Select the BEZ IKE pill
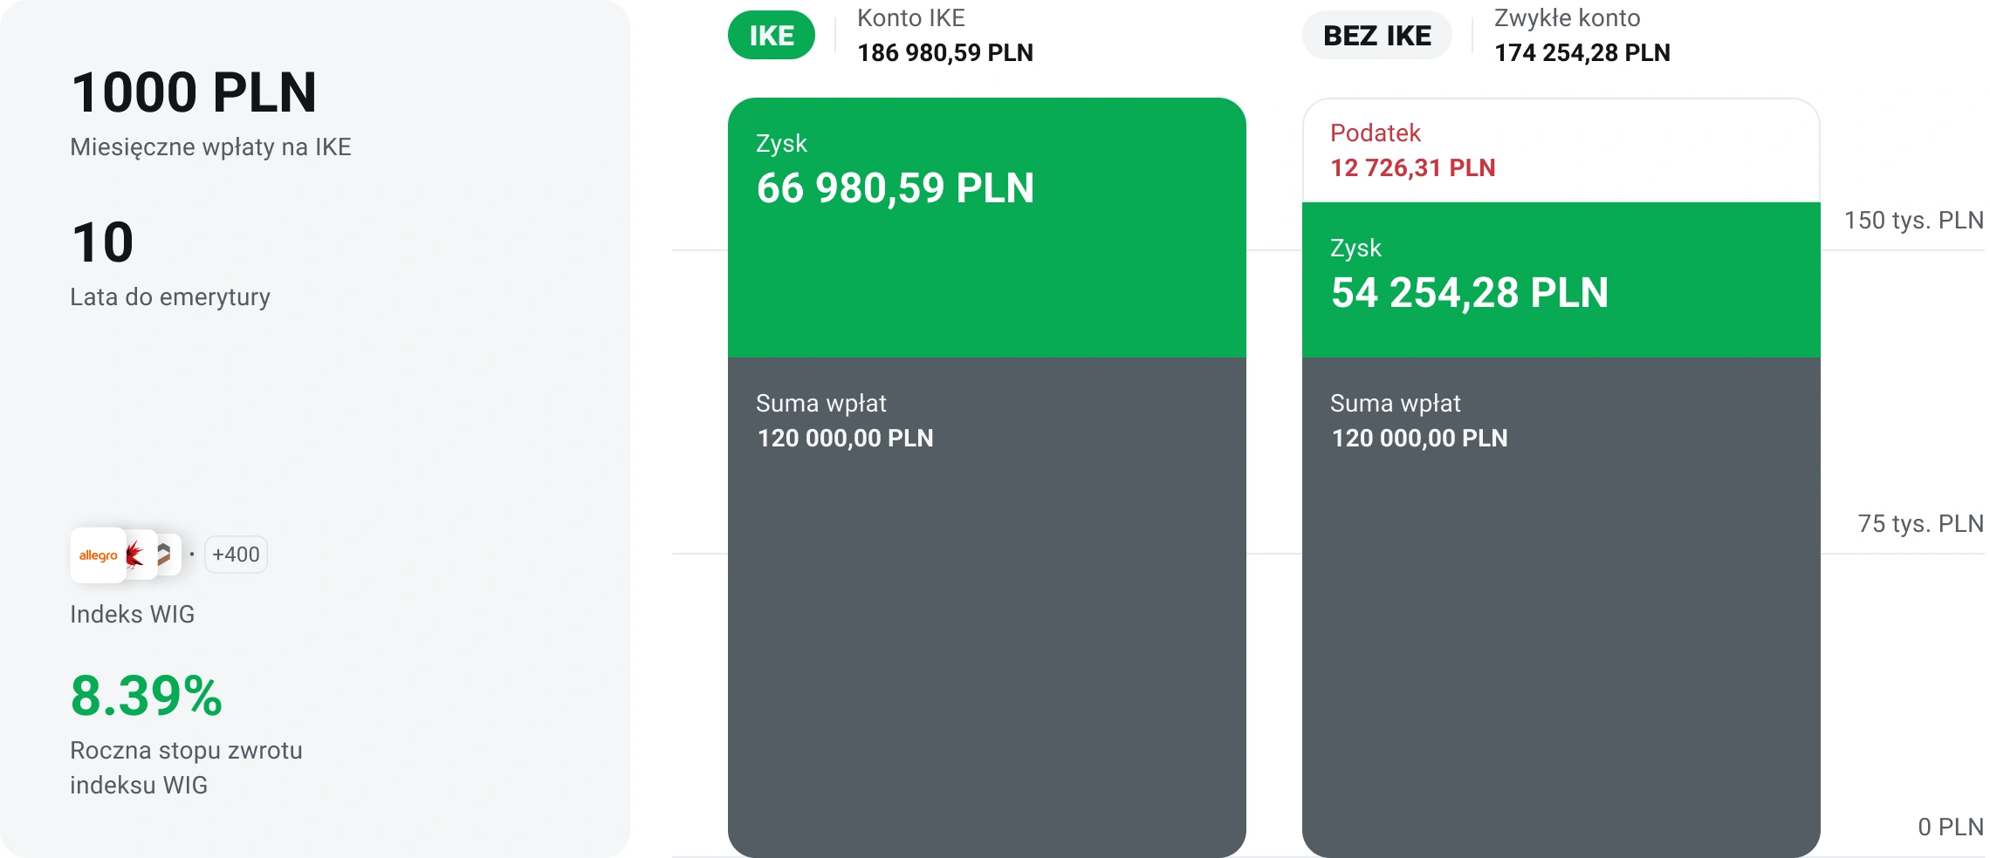The height and width of the screenshot is (858, 1990). pos(1376,36)
